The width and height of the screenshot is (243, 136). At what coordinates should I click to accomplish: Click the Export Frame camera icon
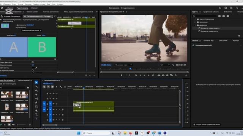[167, 75]
